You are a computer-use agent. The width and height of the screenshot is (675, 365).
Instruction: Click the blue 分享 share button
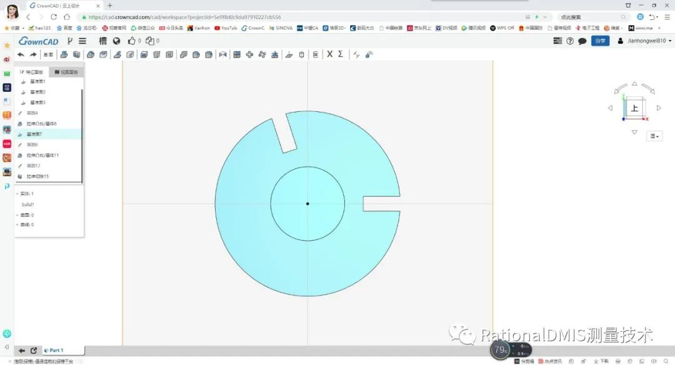coord(599,41)
